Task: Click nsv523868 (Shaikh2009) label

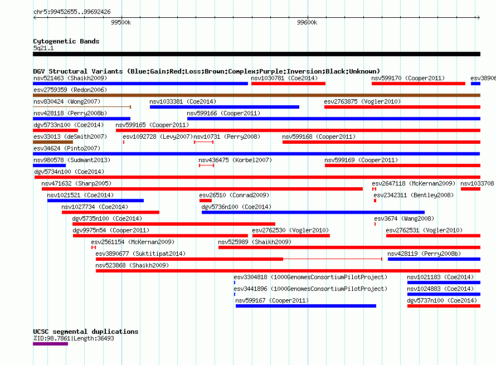Action: pos(132,265)
